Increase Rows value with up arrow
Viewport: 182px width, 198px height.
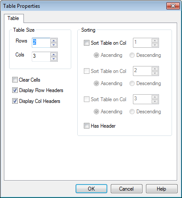coord(54,40)
